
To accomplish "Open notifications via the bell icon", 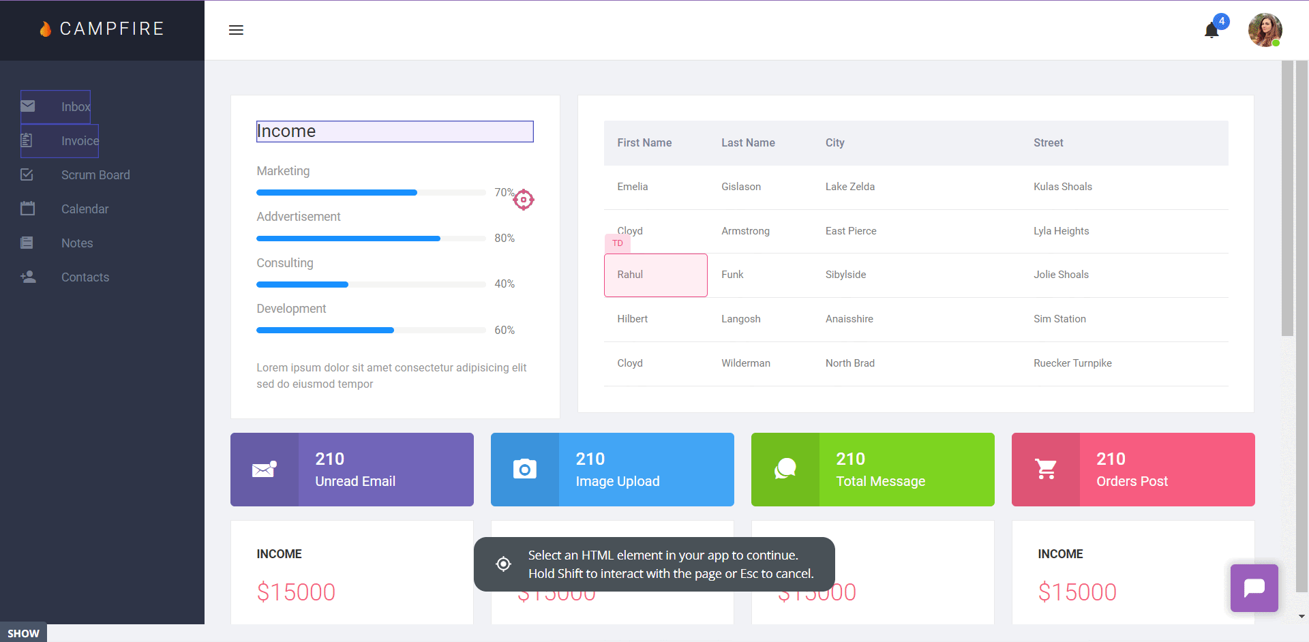I will 1211,31.
